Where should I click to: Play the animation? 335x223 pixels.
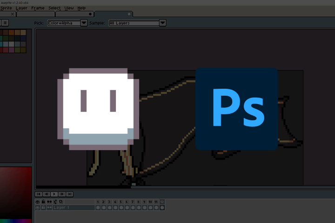tap(54, 194)
